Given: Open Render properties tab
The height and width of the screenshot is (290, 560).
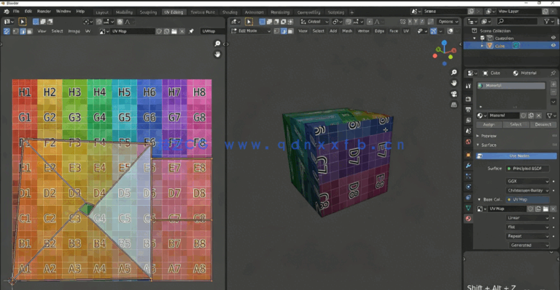Looking at the screenshot, I should (468, 99).
